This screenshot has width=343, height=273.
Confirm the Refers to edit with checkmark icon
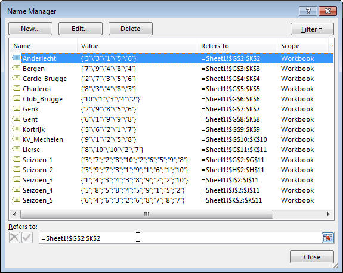click(x=27, y=238)
